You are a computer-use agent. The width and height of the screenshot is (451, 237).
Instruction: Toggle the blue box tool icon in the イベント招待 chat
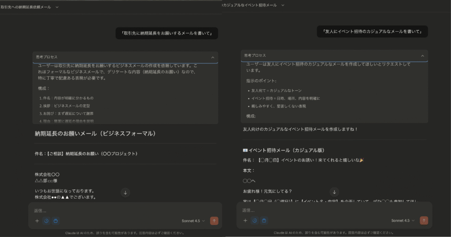point(264,220)
